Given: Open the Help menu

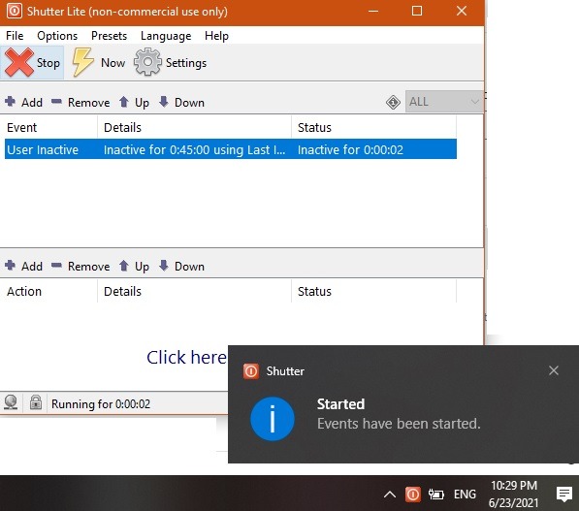Looking at the screenshot, I should tap(216, 36).
